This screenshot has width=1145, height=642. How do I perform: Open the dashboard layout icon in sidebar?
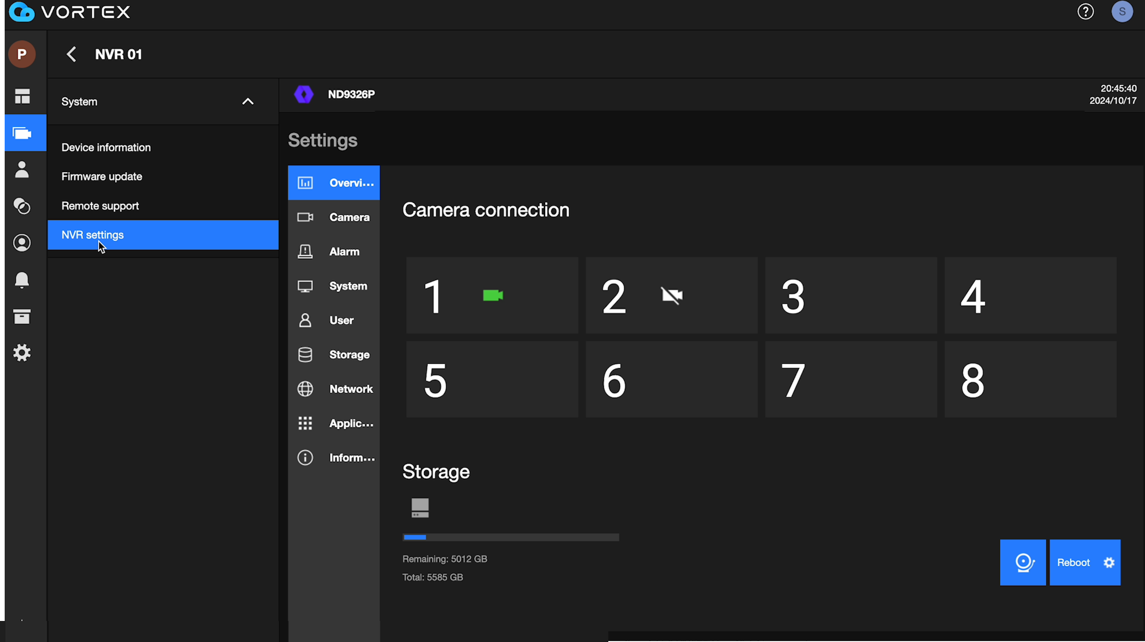click(x=22, y=96)
